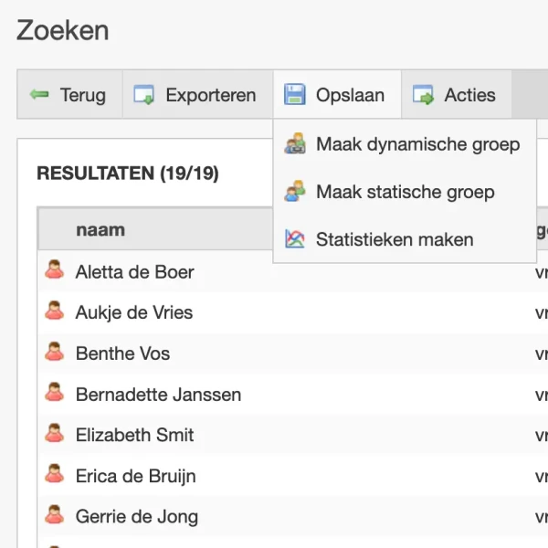Click the person icon beside Aletta de Boer
This screenshot has height=548, width=548.
click(55, 270)
